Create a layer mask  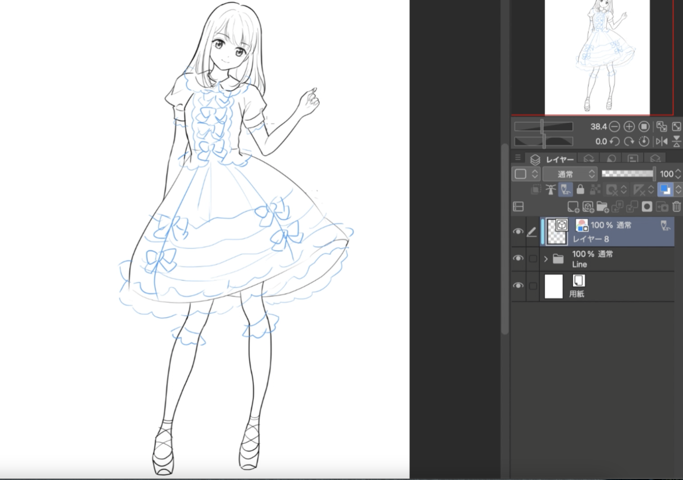647,207
